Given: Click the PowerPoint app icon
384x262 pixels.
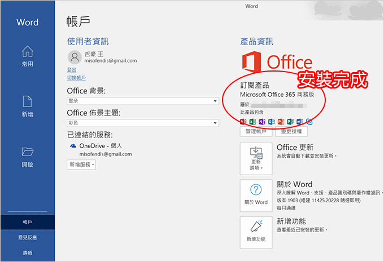Looking at the screenshot, I should [x=281, y=122].
